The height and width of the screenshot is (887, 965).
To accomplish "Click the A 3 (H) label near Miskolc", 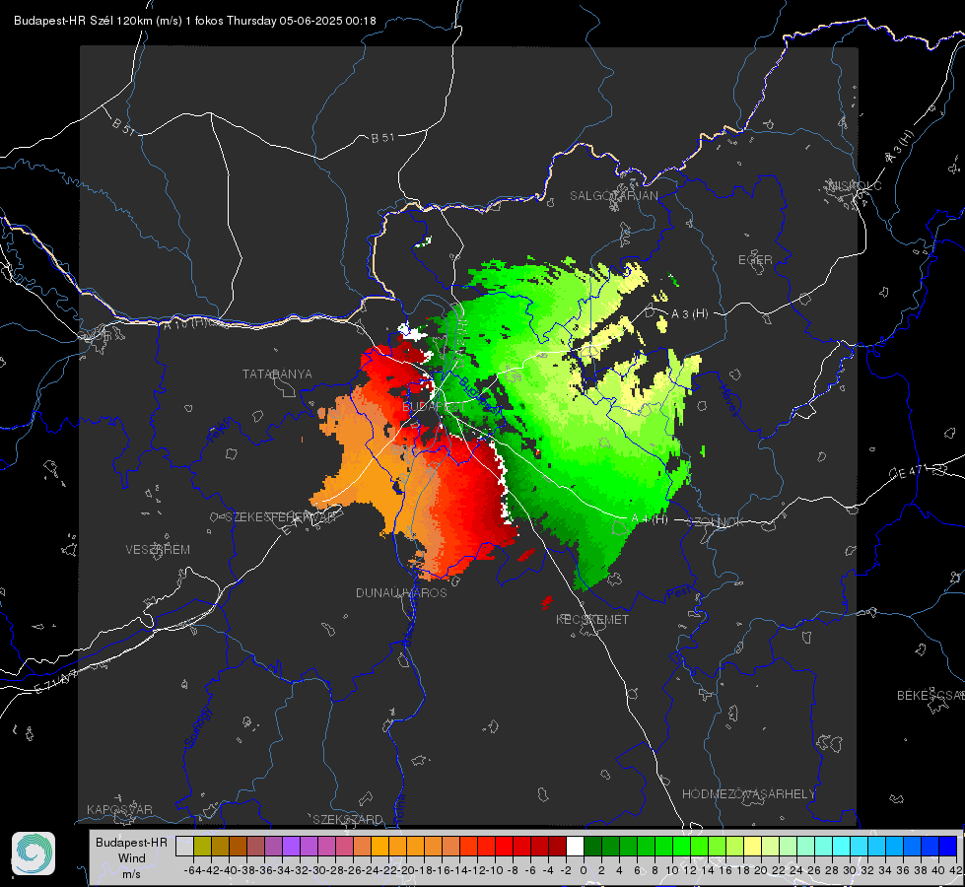I will [x=900, y=147].
